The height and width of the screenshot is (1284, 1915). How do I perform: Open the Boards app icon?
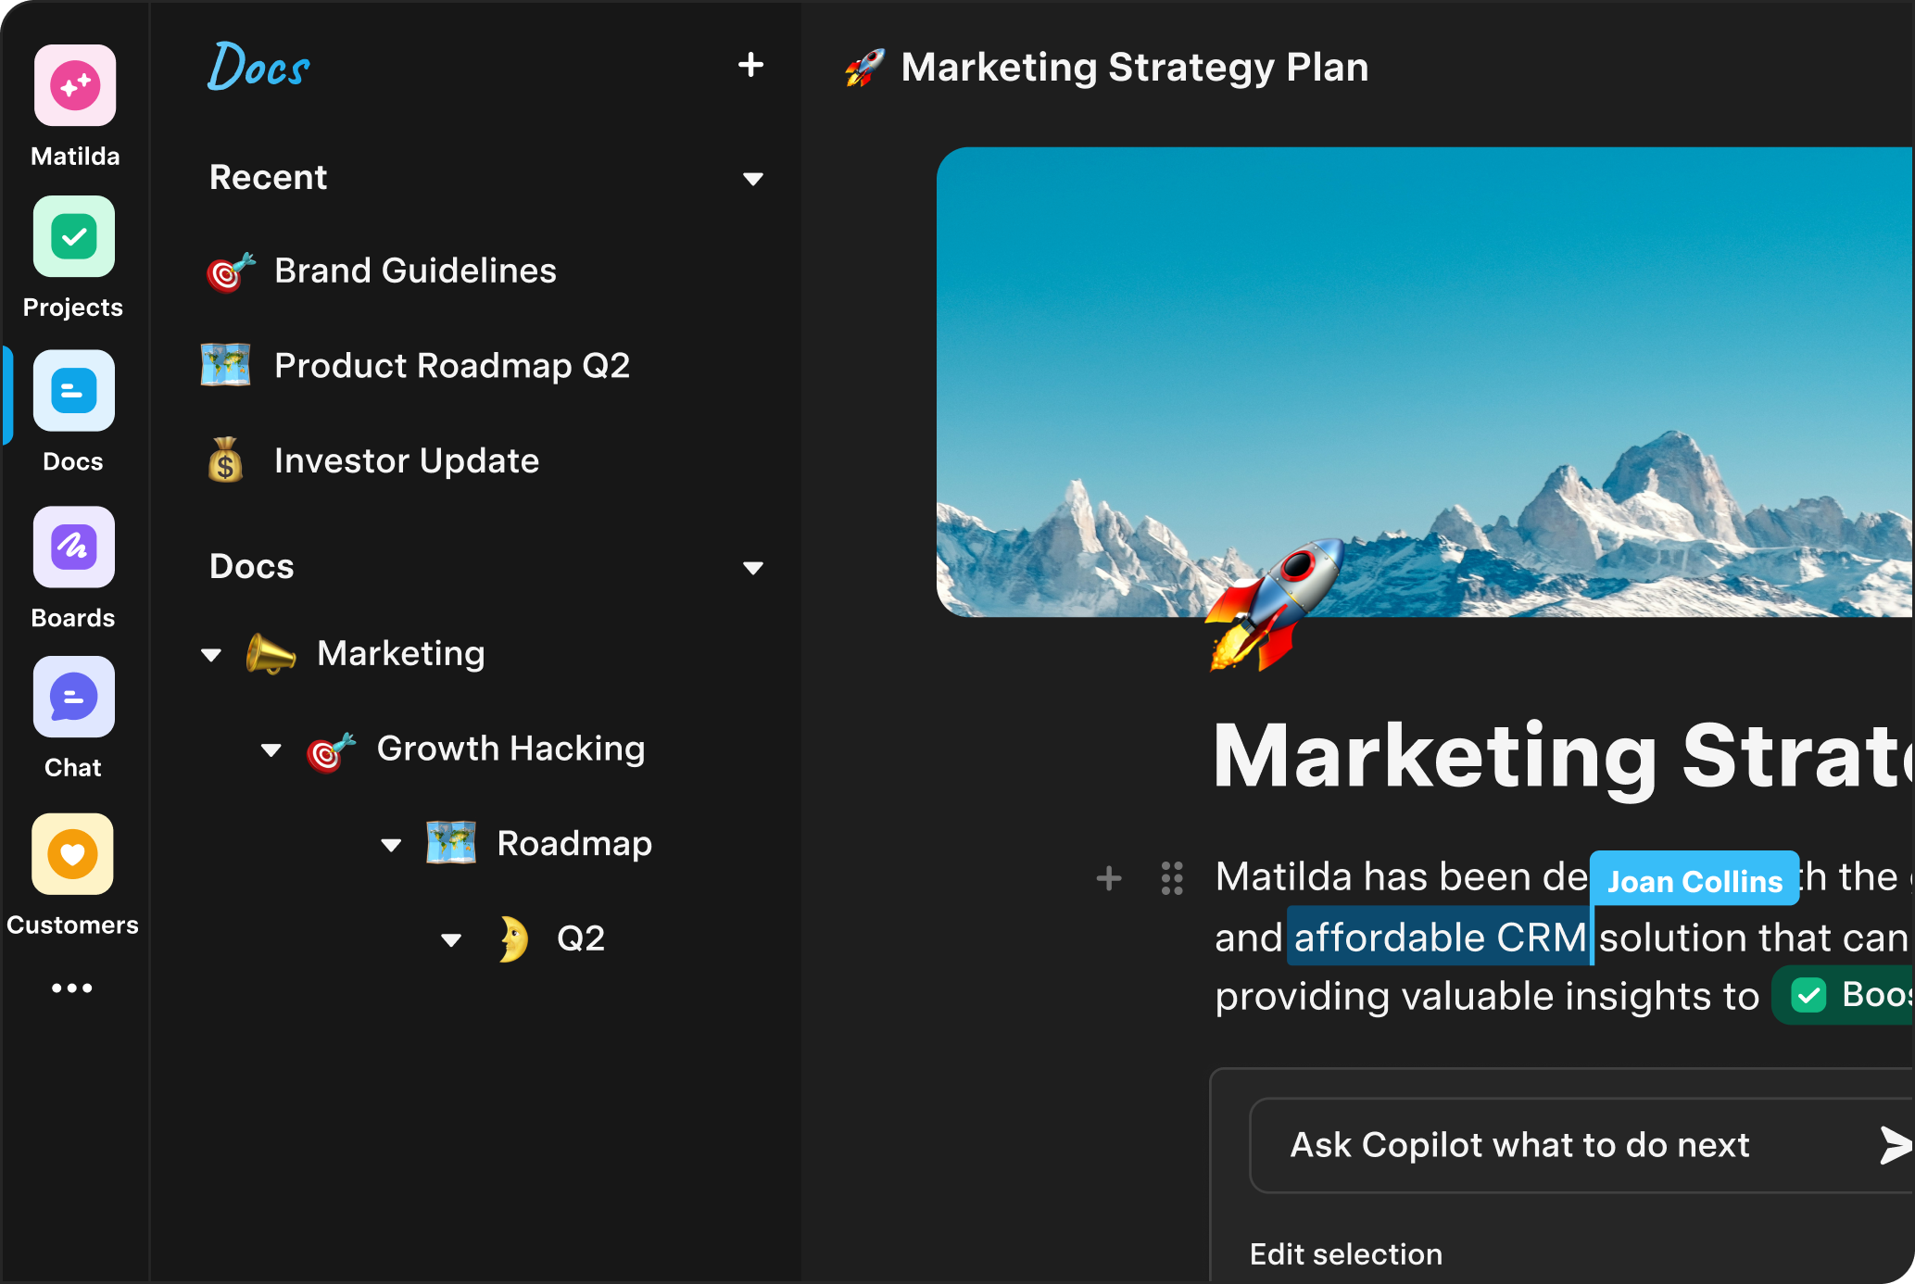click(x=74, y=548)
